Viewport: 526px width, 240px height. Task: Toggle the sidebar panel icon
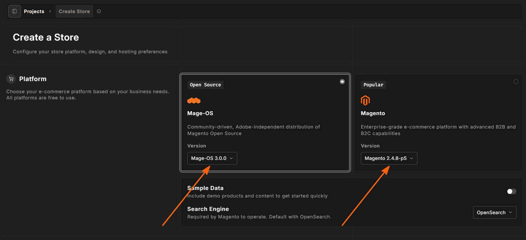point(14,11)
